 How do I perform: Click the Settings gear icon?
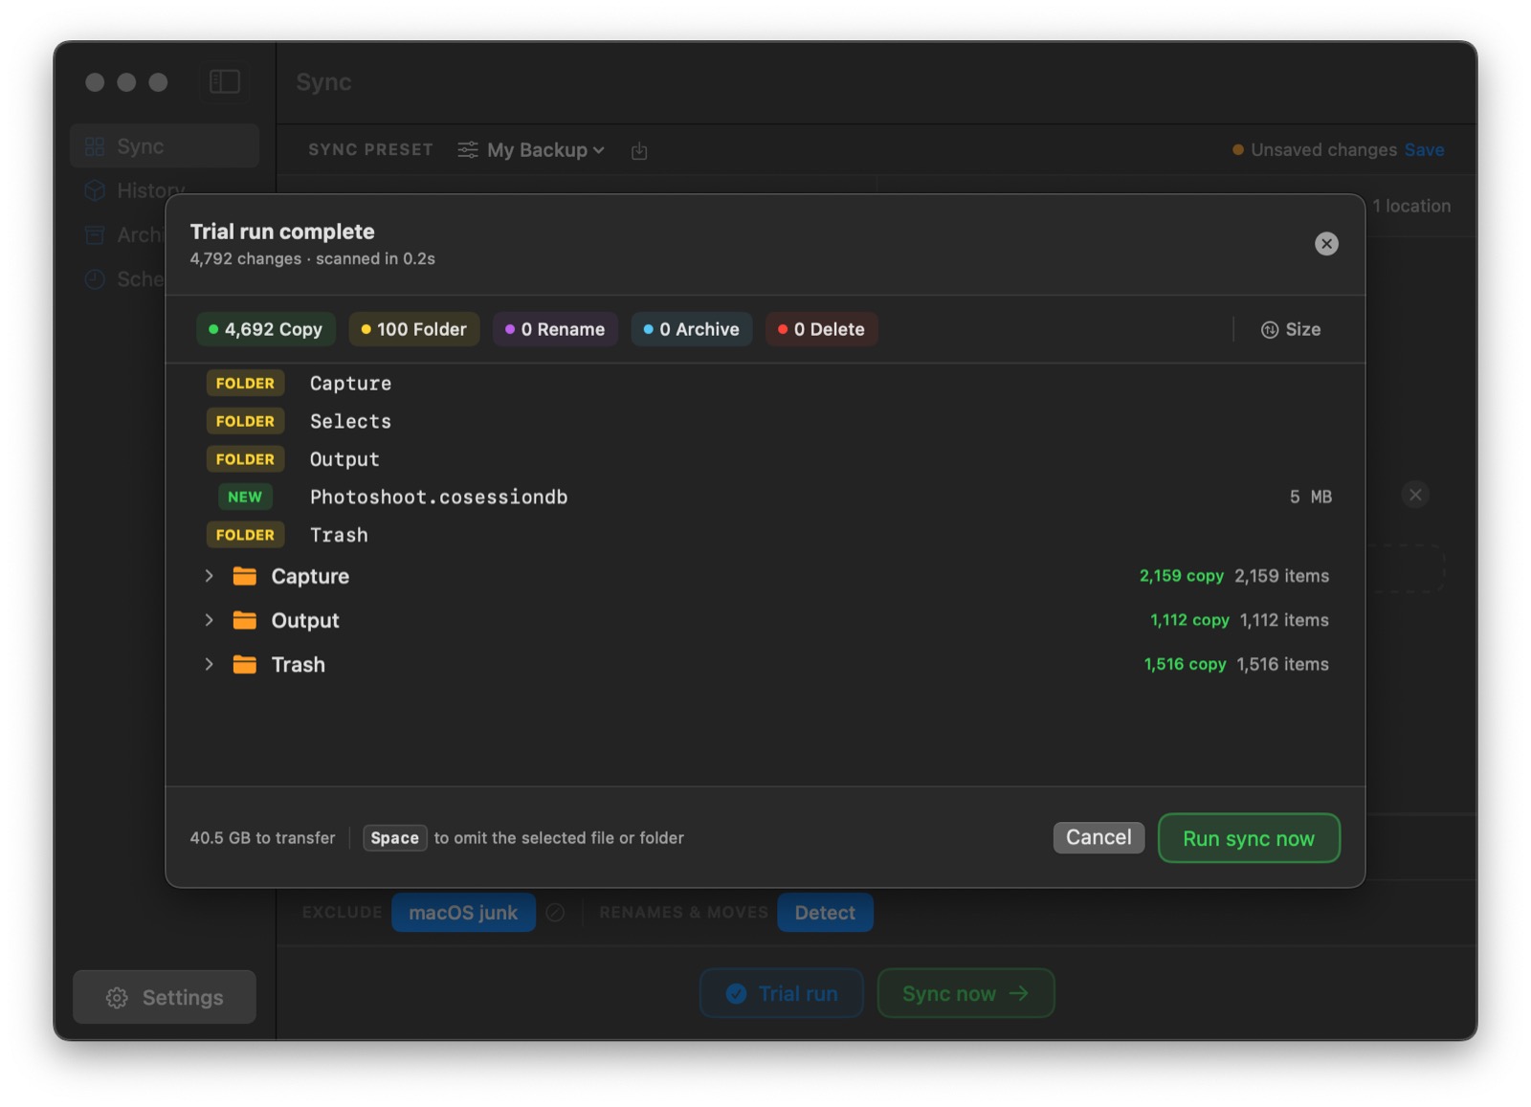pyautogui.click(x=117, y=997)
